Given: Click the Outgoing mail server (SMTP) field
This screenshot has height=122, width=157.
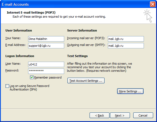Looking at the screenshot, I should [x=126, y=46].
